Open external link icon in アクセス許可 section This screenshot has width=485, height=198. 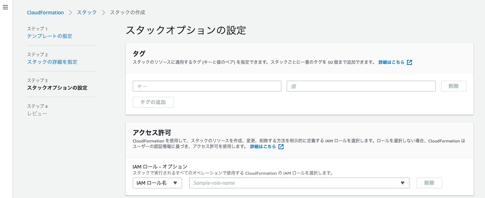(281, 147)
